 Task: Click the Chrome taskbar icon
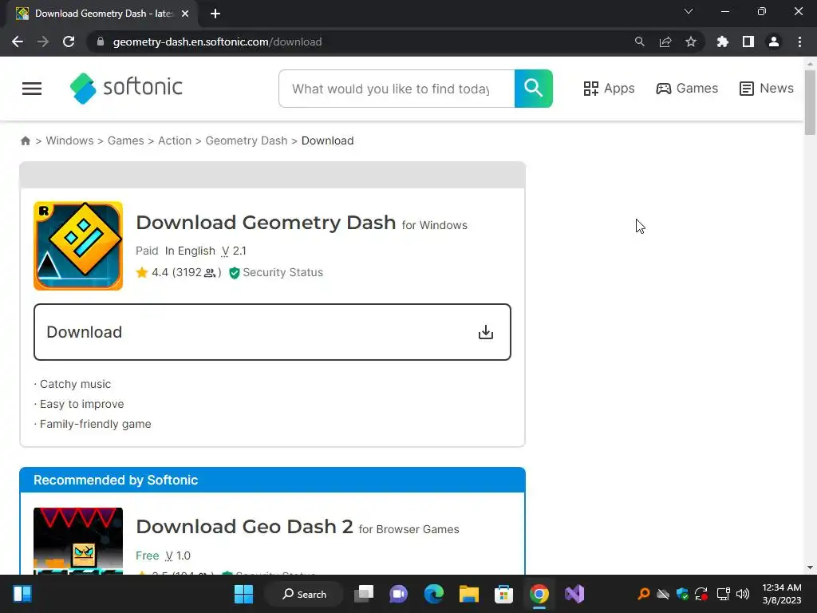pyautogui.click(x=539, y=594)
